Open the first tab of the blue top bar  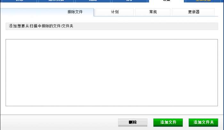point(19,1)
